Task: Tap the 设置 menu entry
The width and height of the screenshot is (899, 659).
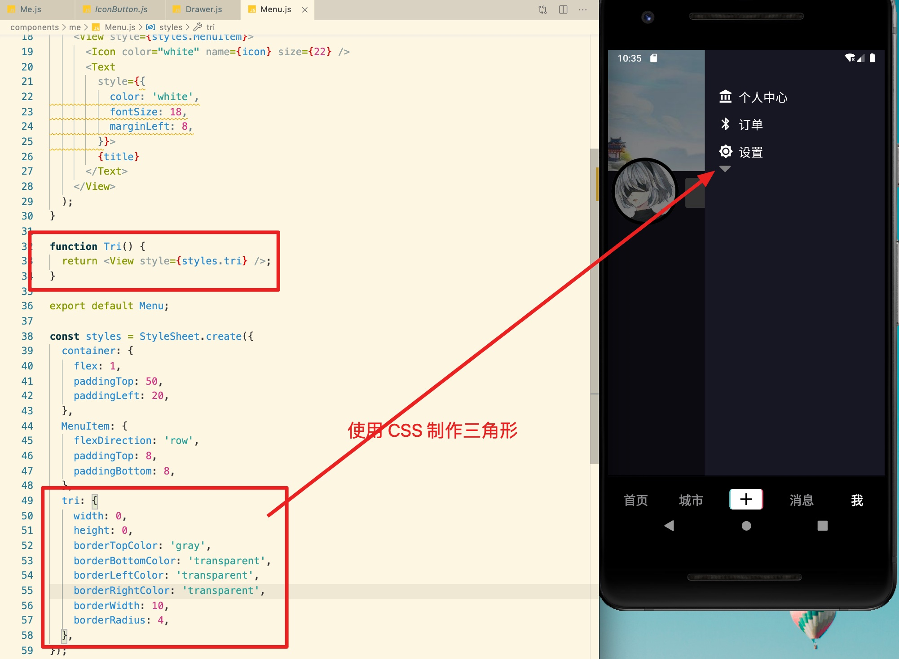Action: (741, 152)
